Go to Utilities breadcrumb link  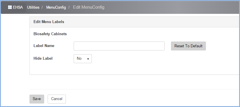point(33,7)
